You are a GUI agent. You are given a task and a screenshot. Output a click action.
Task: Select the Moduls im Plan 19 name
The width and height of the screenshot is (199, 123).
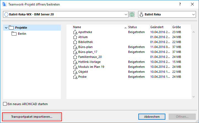91,67
